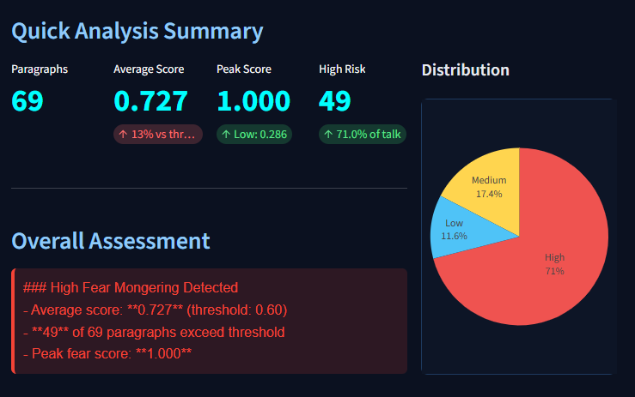635x397 pixels.
Task: Click the Medium 17.4% chart label
Action: tap(489, 187)
